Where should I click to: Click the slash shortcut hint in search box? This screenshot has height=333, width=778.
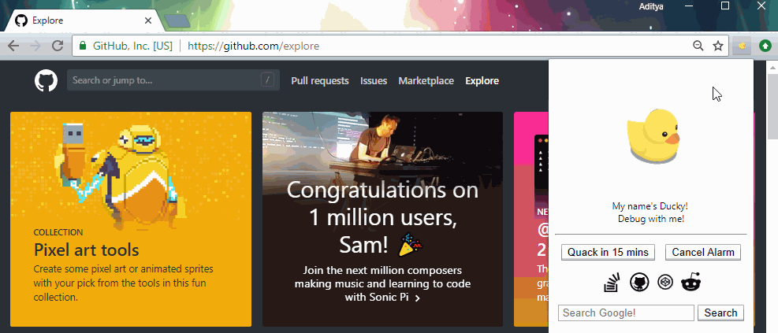pos(267,80)
